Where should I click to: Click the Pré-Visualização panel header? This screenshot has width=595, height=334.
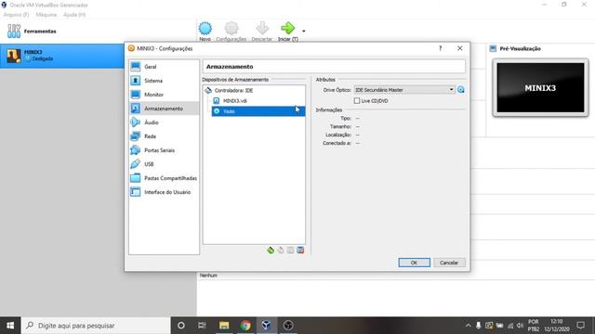click(520, 48)
